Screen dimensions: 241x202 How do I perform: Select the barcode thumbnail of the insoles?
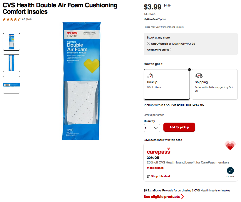coord(11,85)
